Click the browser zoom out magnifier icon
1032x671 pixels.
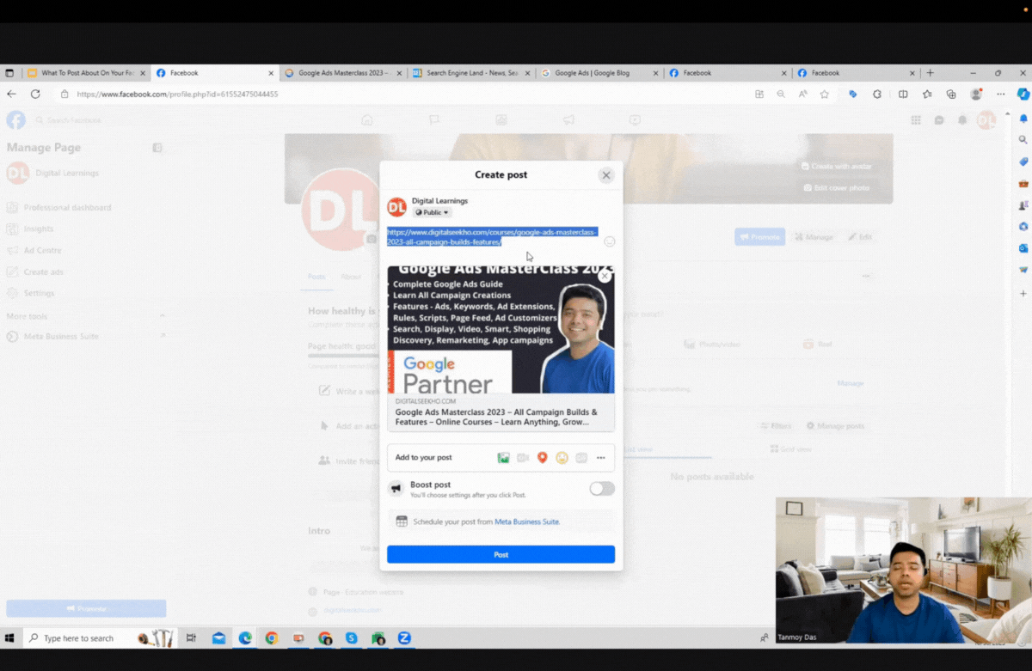coord(781,95)
